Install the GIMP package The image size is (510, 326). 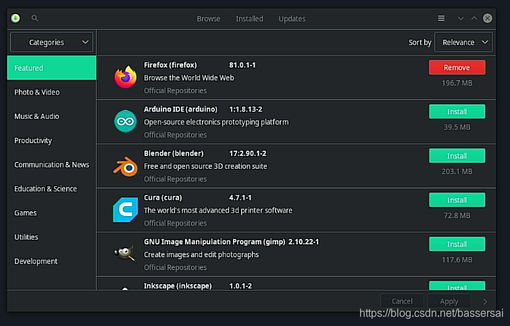[457, 244]
